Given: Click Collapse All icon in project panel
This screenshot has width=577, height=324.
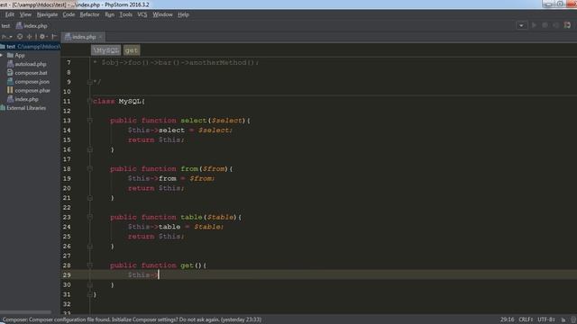Looking at the screenshot, I should 30,37.
